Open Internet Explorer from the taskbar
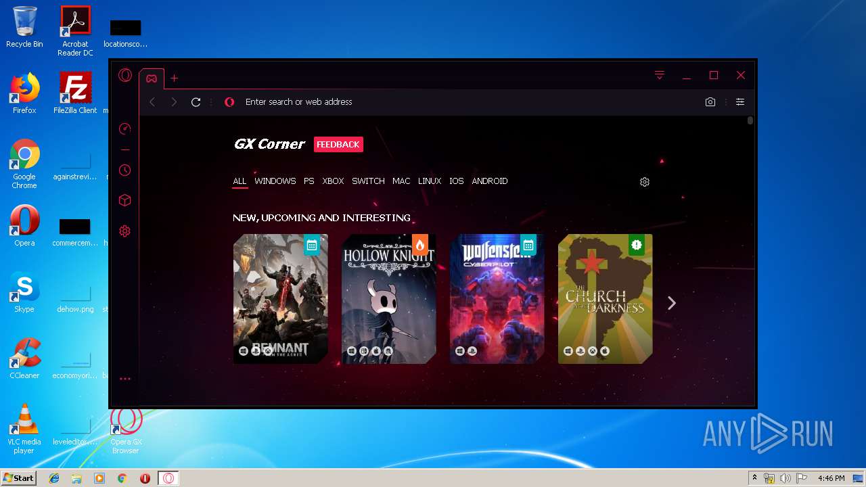This screenshot has width=866, height=487. click(54, 478)
